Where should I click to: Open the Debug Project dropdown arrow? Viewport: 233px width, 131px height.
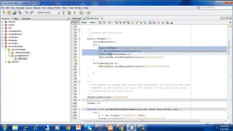coord(85,13)
